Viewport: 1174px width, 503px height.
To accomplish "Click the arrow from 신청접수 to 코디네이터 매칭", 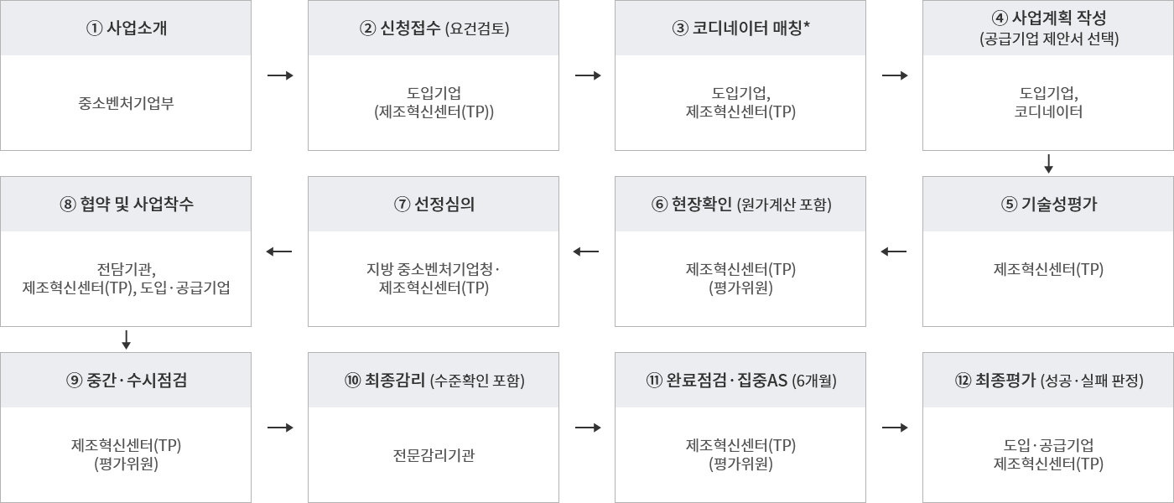I will pyautogui.click(x=589, y=76).
